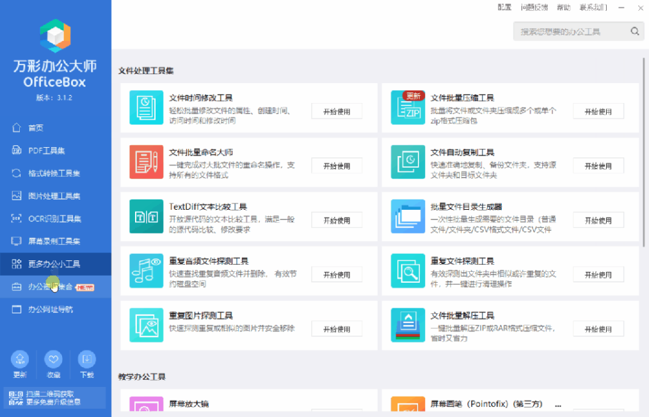Open 图片处理工具集 in sidebar
This screenshot has width=649, height=417.
click(x=56, y=196)
